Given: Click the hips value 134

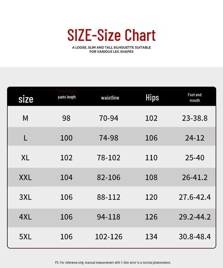Looking at the screenshot, I should pos(151,236).
